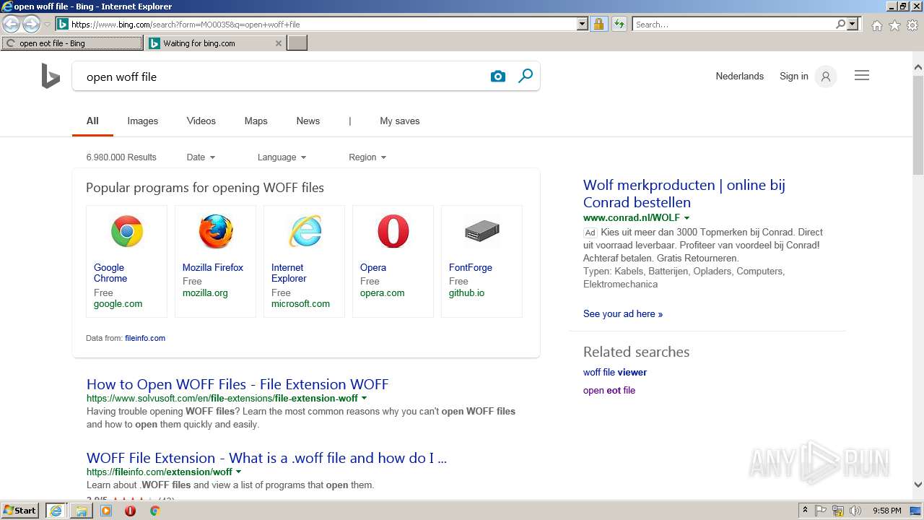Show hidden system tray icons
This screenshot has width=924, height=520.
(805, 511)
